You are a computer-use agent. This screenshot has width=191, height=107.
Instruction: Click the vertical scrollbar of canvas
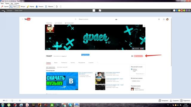coord(171,42)
